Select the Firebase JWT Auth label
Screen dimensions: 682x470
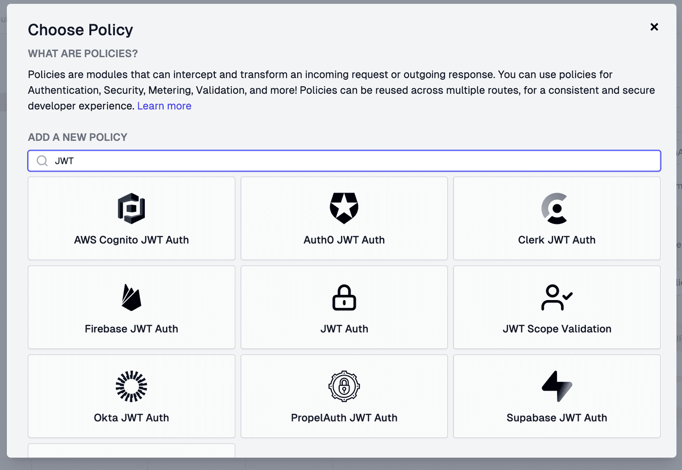[x=131, y=328]
